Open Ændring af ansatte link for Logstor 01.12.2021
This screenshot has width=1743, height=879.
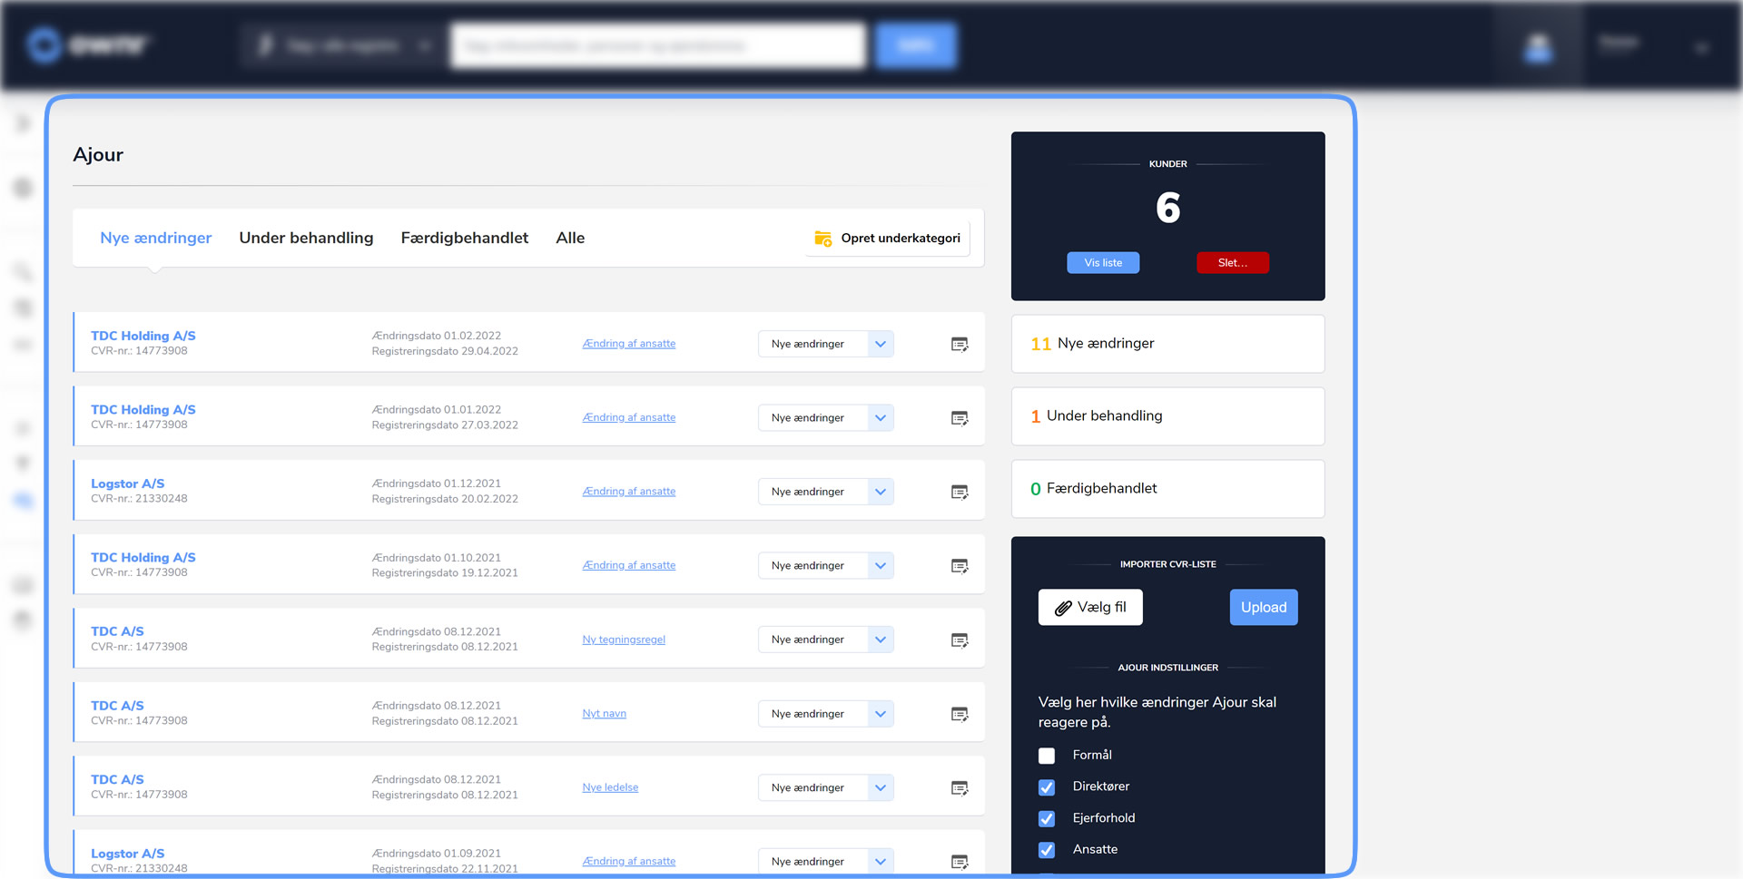point(629,492)
